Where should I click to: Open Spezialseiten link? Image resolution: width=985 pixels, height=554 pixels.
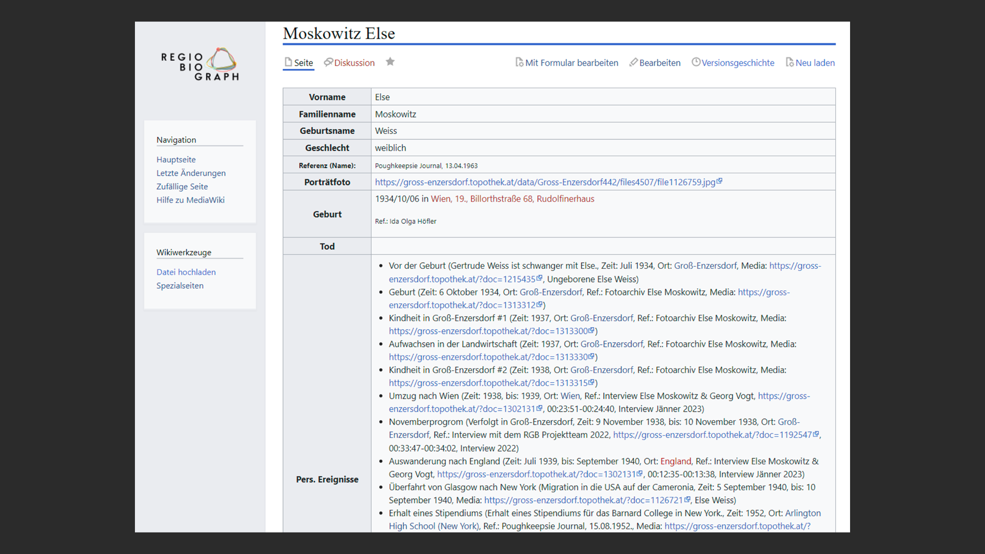[x=180, y=285]
